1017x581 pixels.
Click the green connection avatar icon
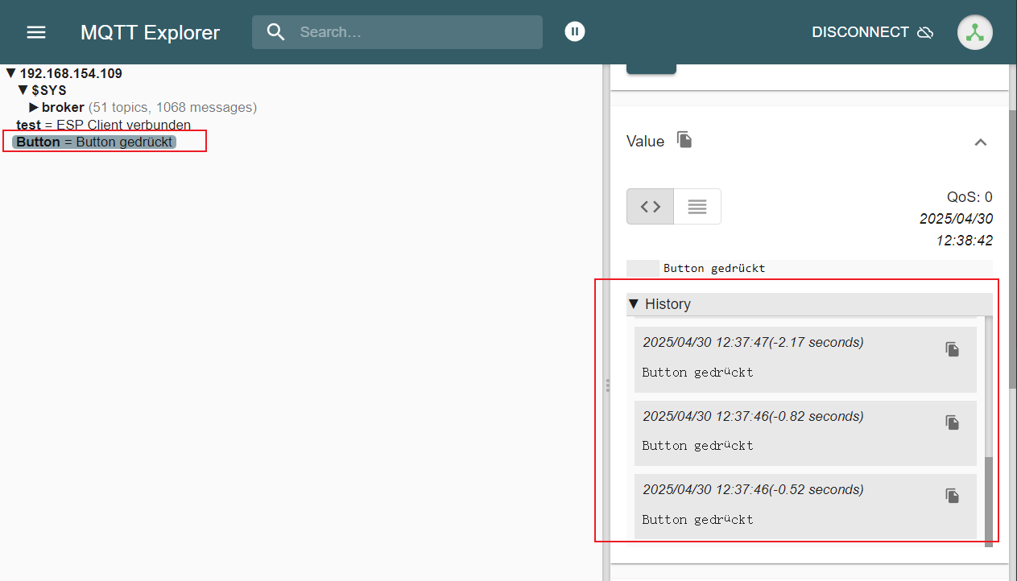pyautogui.click(x=974, y=32)
